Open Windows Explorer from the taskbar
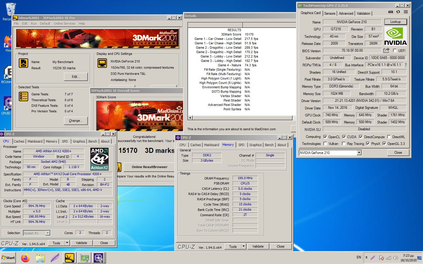Screen dimensions: 423x264 pos(40,258)
